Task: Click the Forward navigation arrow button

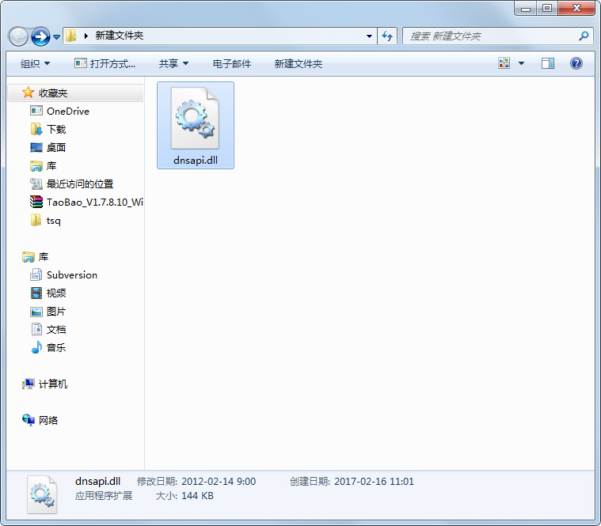Action: point(41,36)
